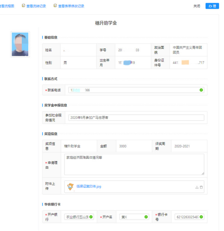This screenshot has height=231, width=224.
Task: Click green check icon in 联系电话 field
Action: coord(201,90)
